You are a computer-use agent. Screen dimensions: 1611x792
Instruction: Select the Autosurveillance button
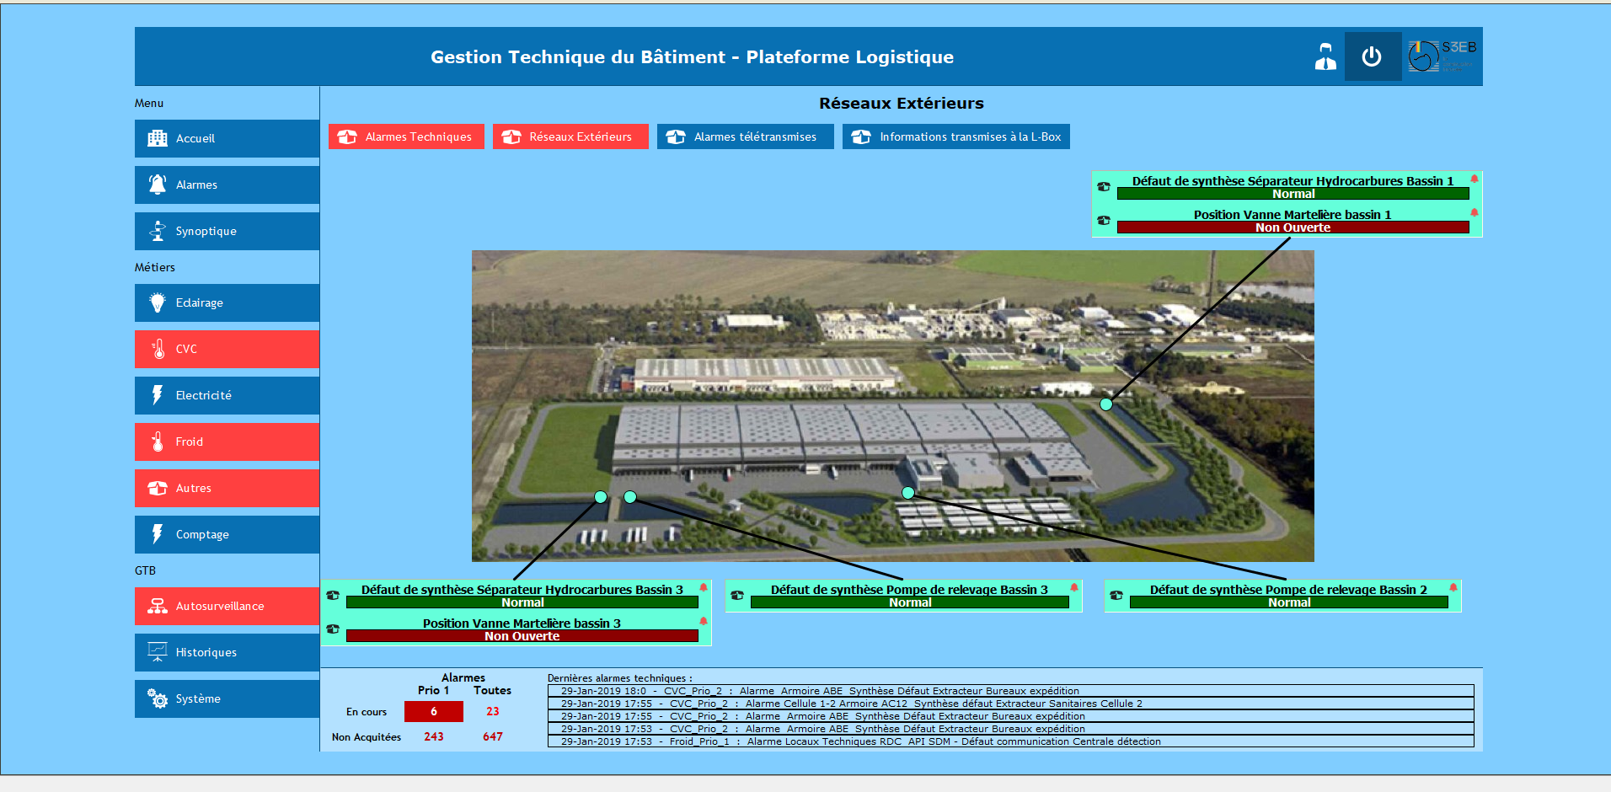(x=227, y=606)
